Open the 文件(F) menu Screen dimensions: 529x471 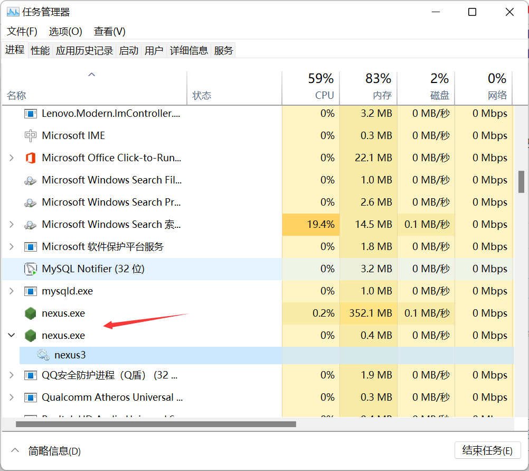click(22, 31)
